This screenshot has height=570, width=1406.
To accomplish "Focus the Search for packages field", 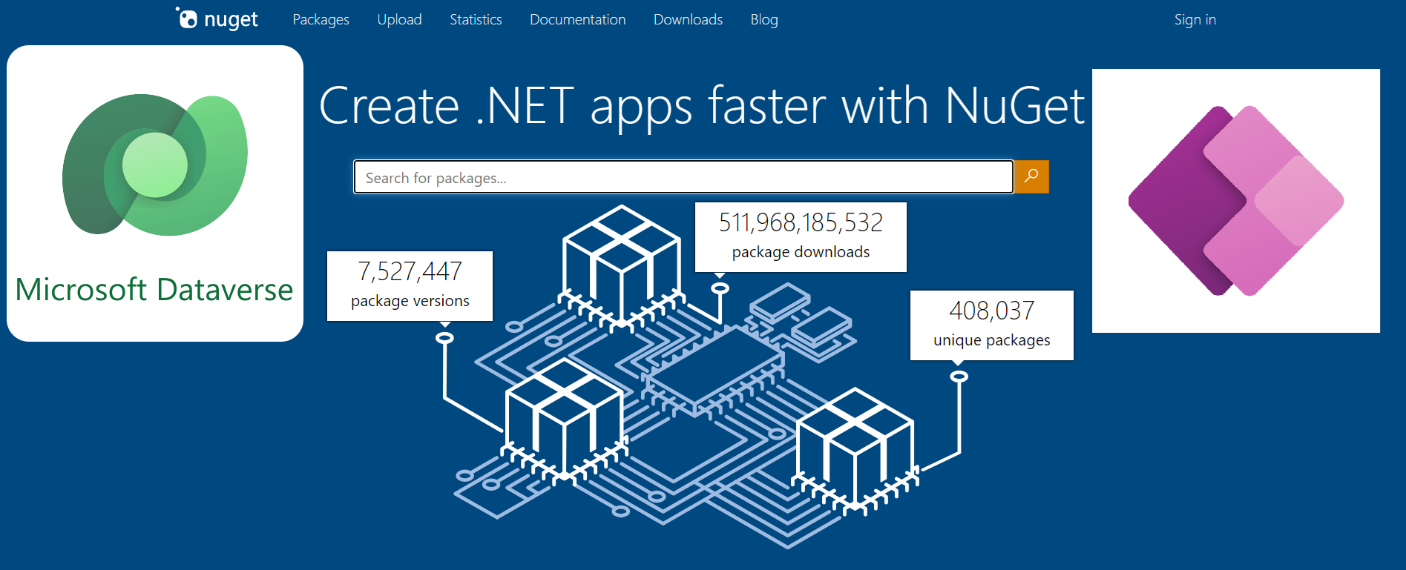I will click(x=683, y=177).
